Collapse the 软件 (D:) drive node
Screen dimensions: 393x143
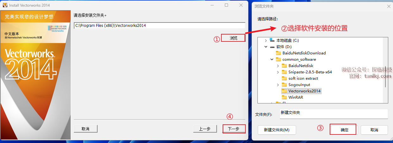(x=266, y=47)
